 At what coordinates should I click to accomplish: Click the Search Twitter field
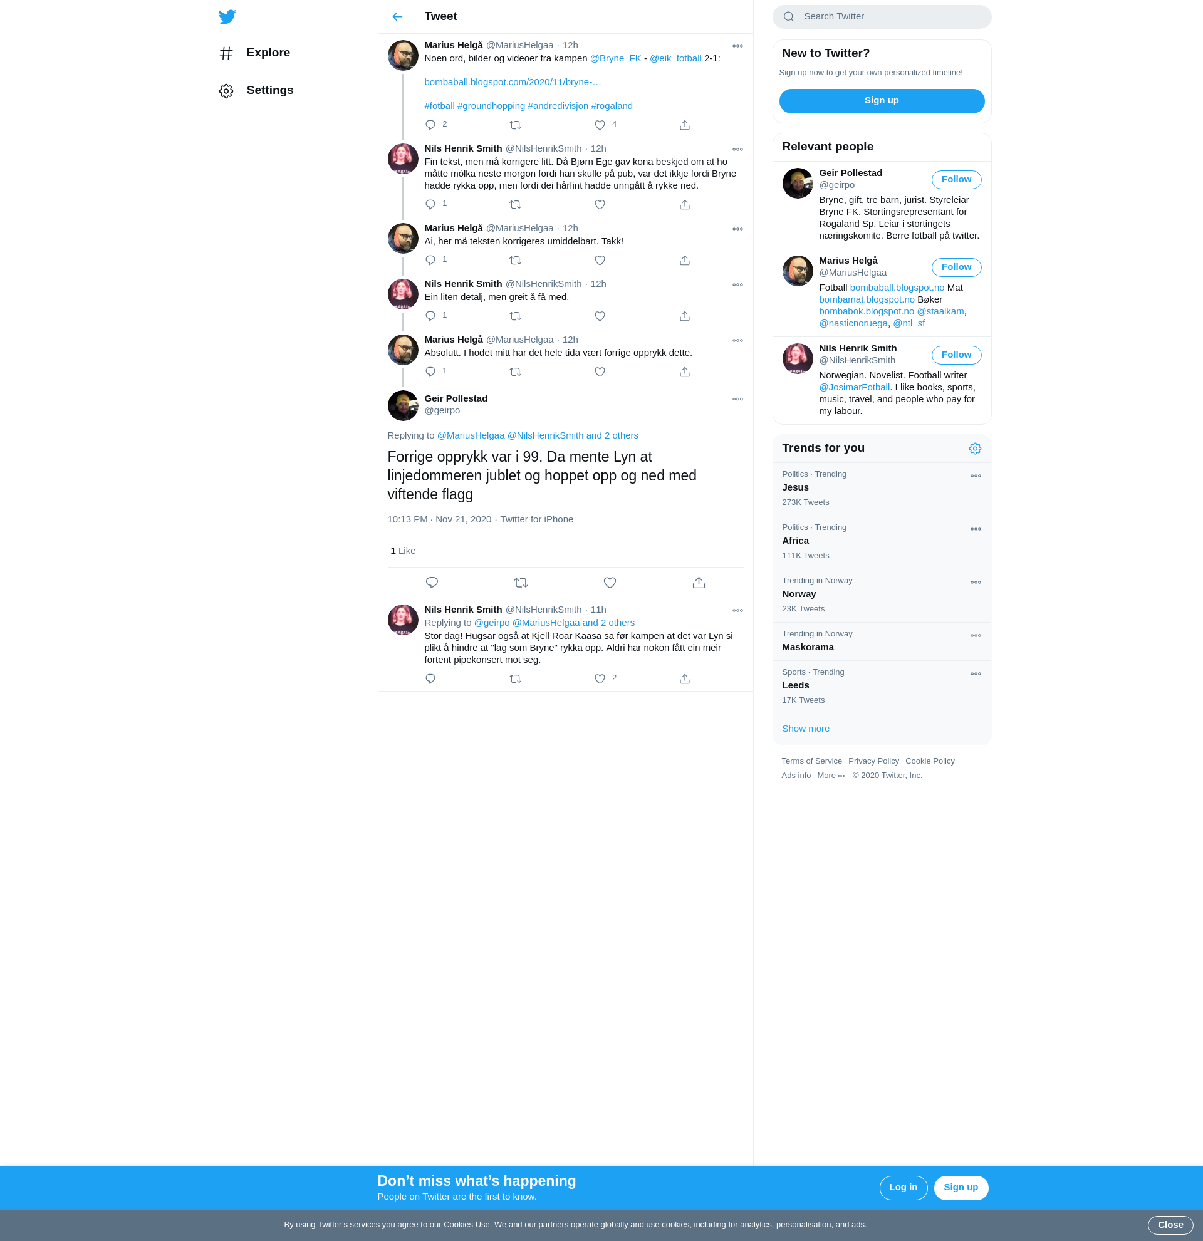pyautogui.click(x=882, y=16)
